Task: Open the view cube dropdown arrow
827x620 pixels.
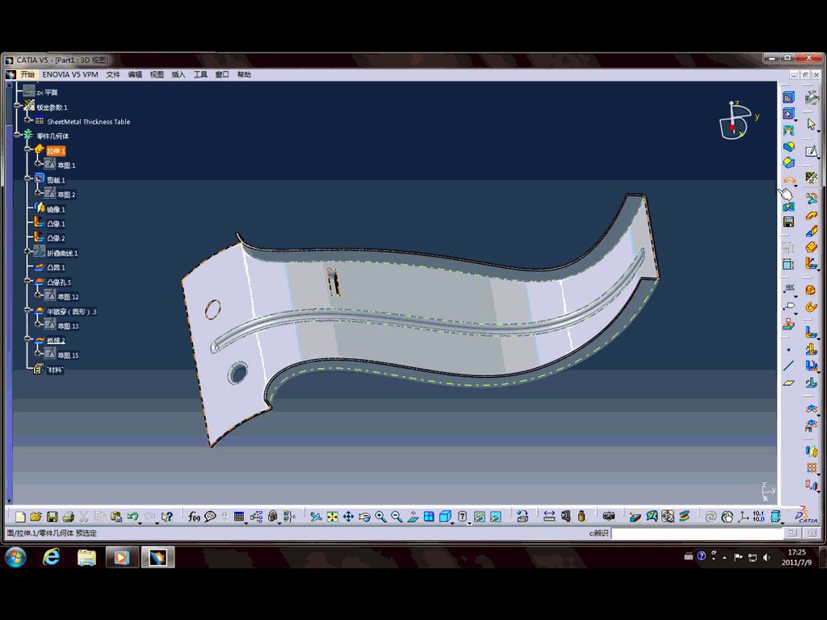Action: tap(452, 522)
